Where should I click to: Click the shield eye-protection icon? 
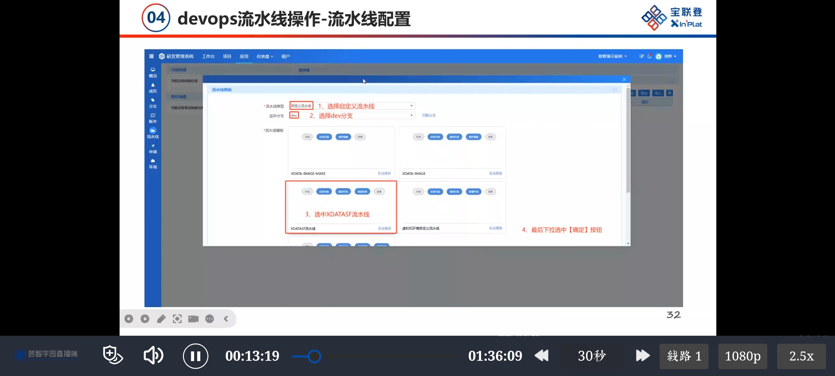[112, 355]
